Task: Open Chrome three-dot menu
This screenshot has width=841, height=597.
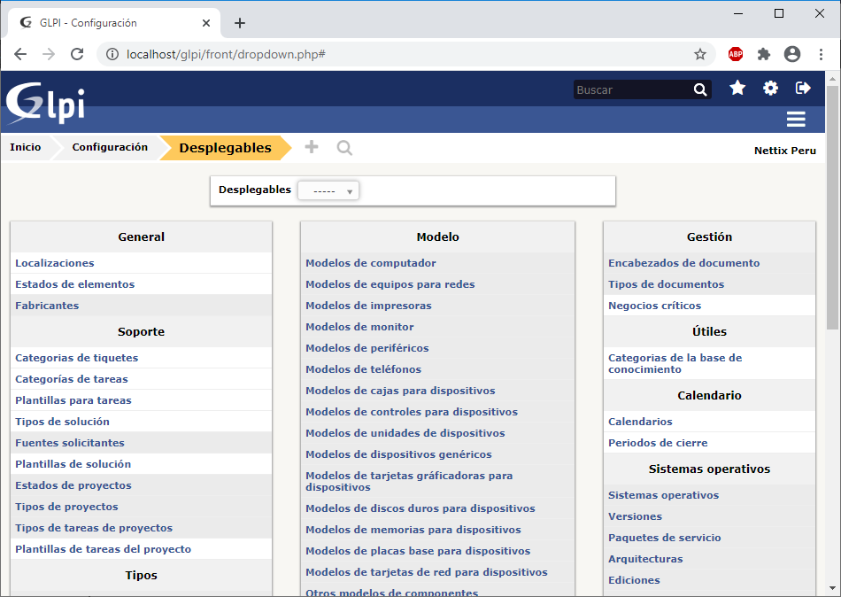Action: tap(821, 54)
